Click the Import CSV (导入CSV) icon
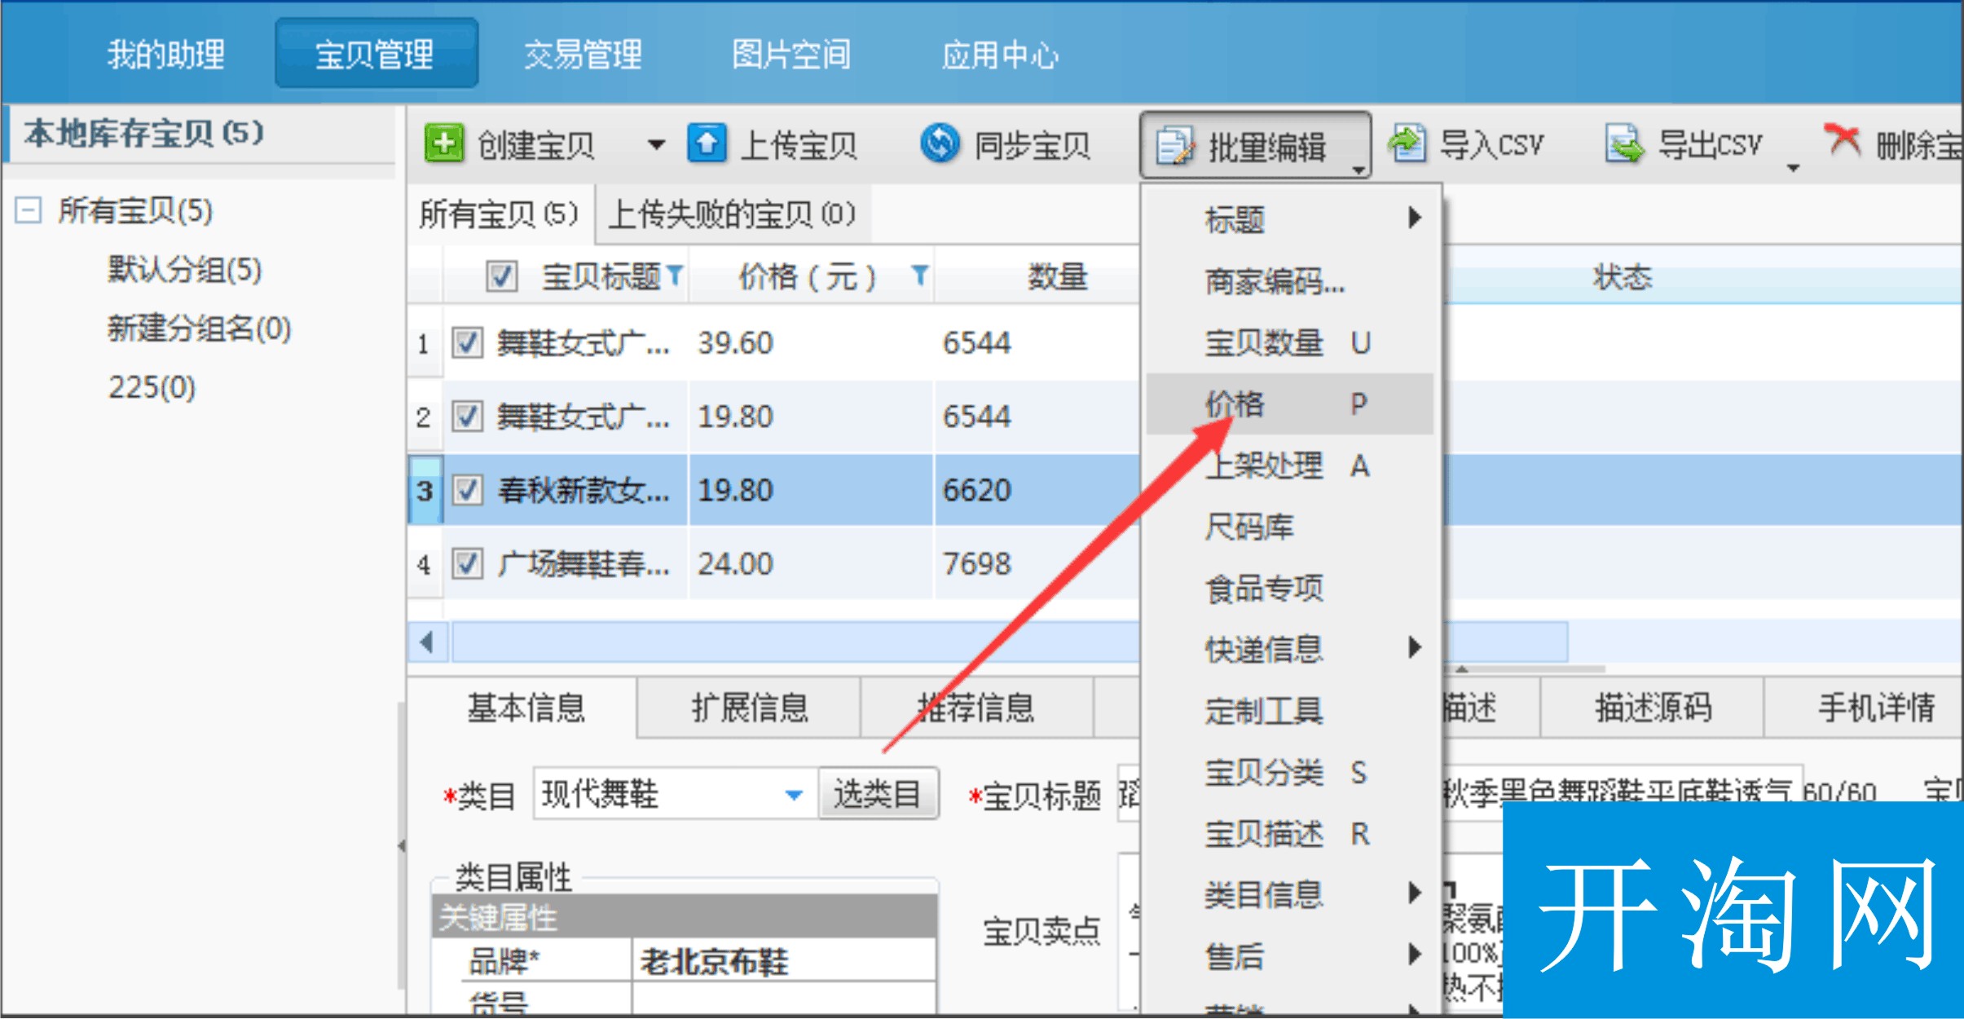Image resolution: width=1964 pixels, height=1019 pixels. tap(1407, 143)
